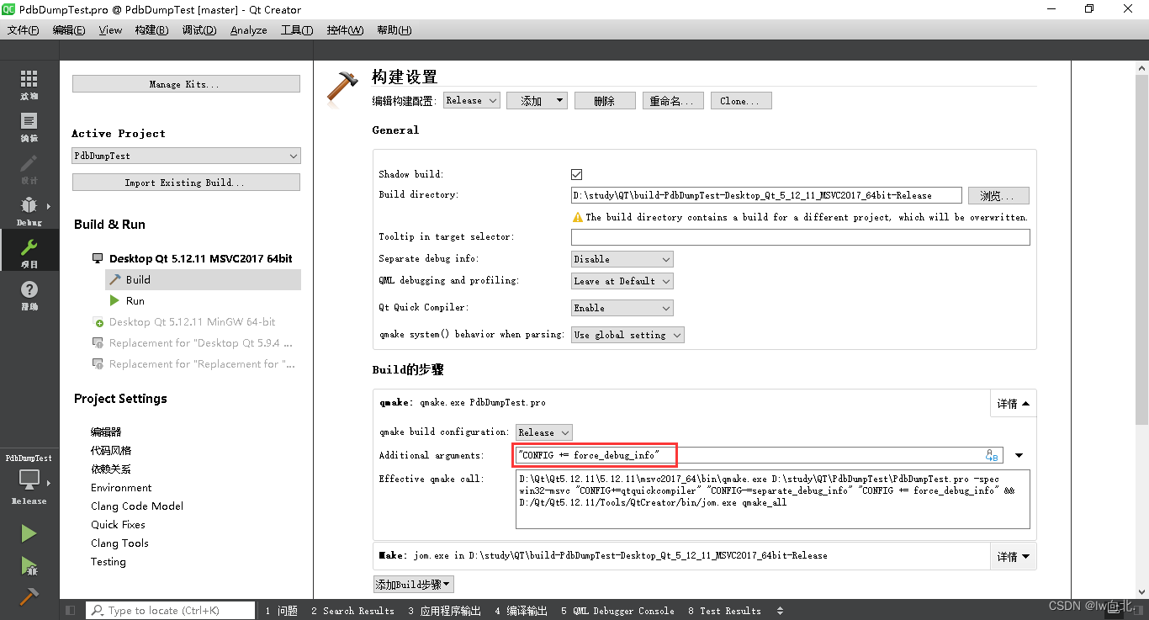Open qmake build configuration Release dropdown

[x=543, y=432]
